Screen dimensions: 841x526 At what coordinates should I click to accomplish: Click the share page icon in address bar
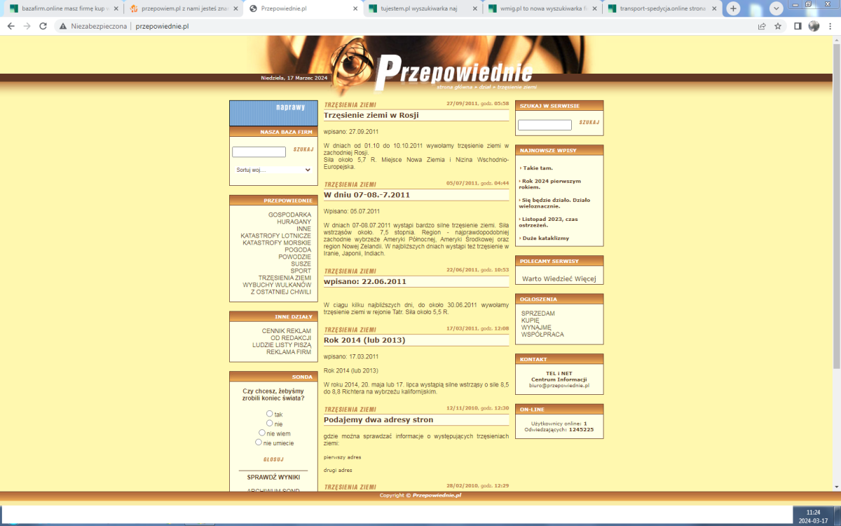762,26
